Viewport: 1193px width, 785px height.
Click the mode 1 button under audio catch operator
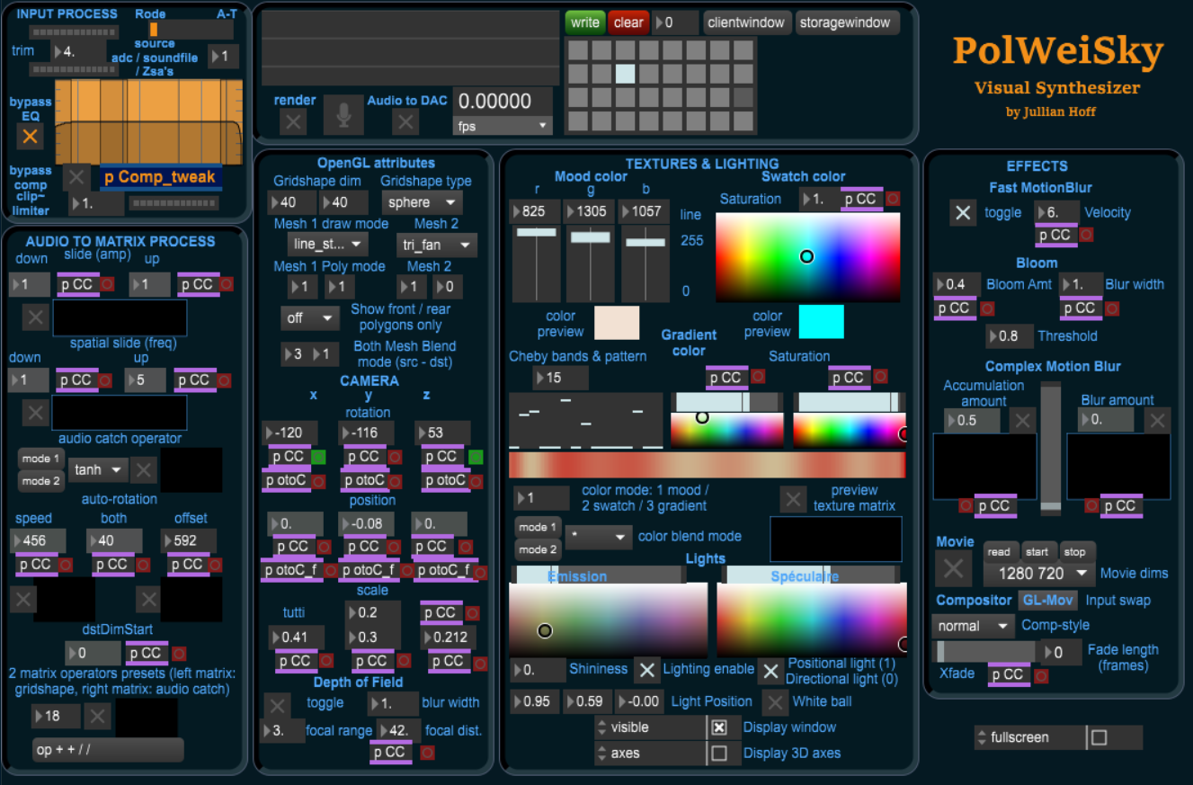click(40, 458)
